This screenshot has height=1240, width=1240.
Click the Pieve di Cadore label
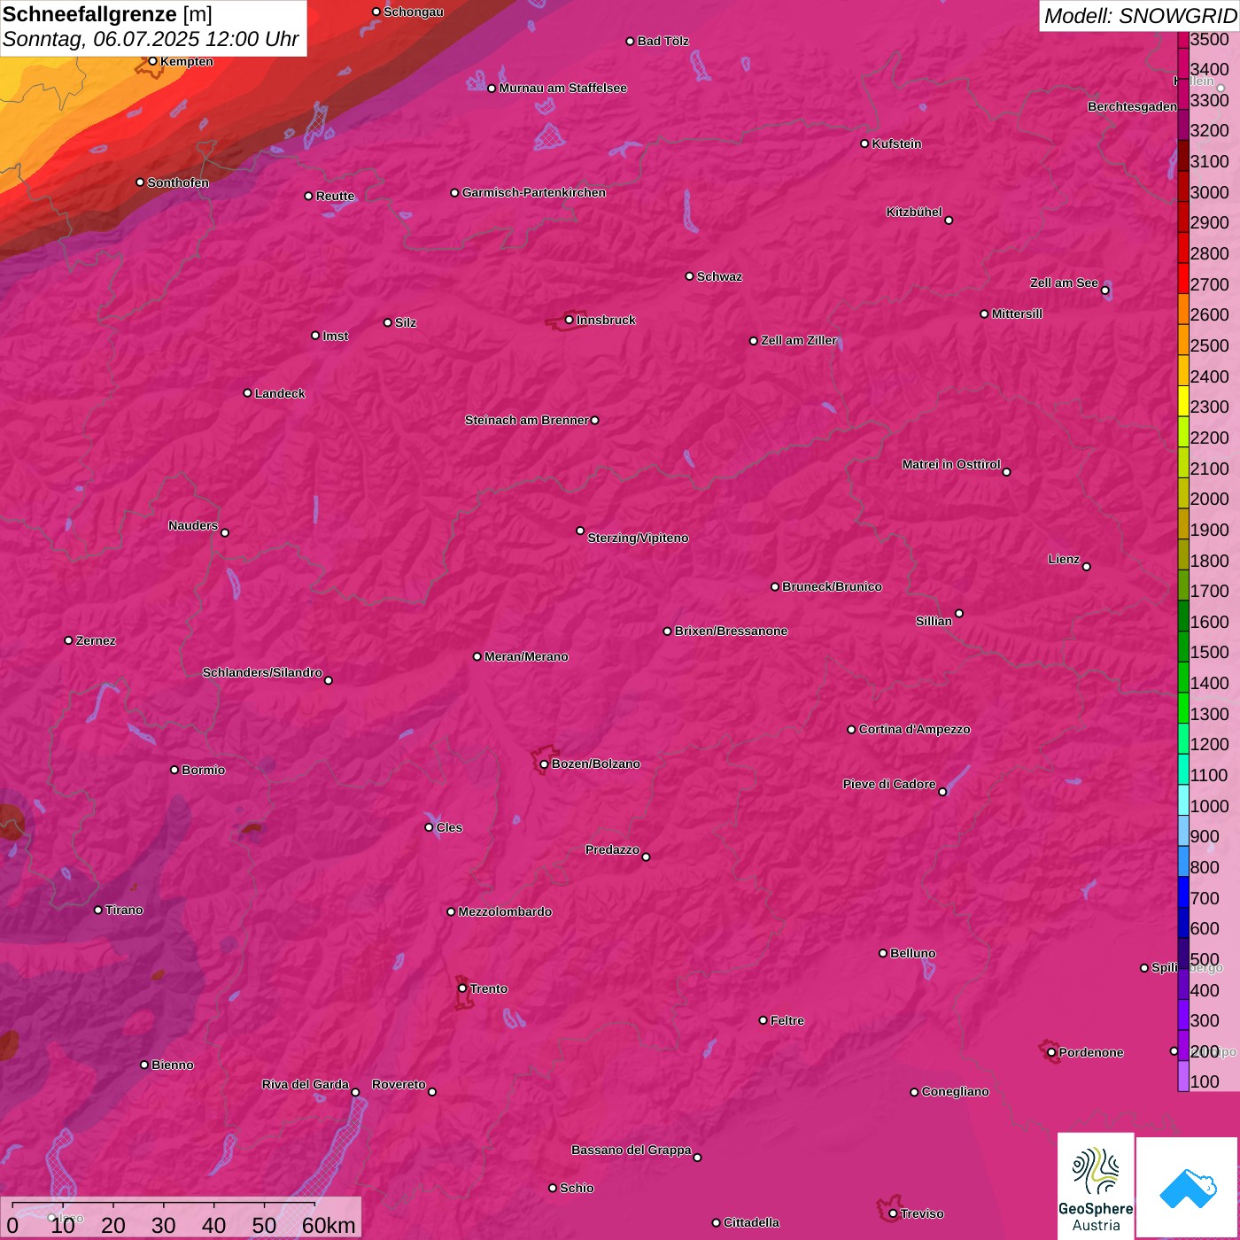click(889, 784)
